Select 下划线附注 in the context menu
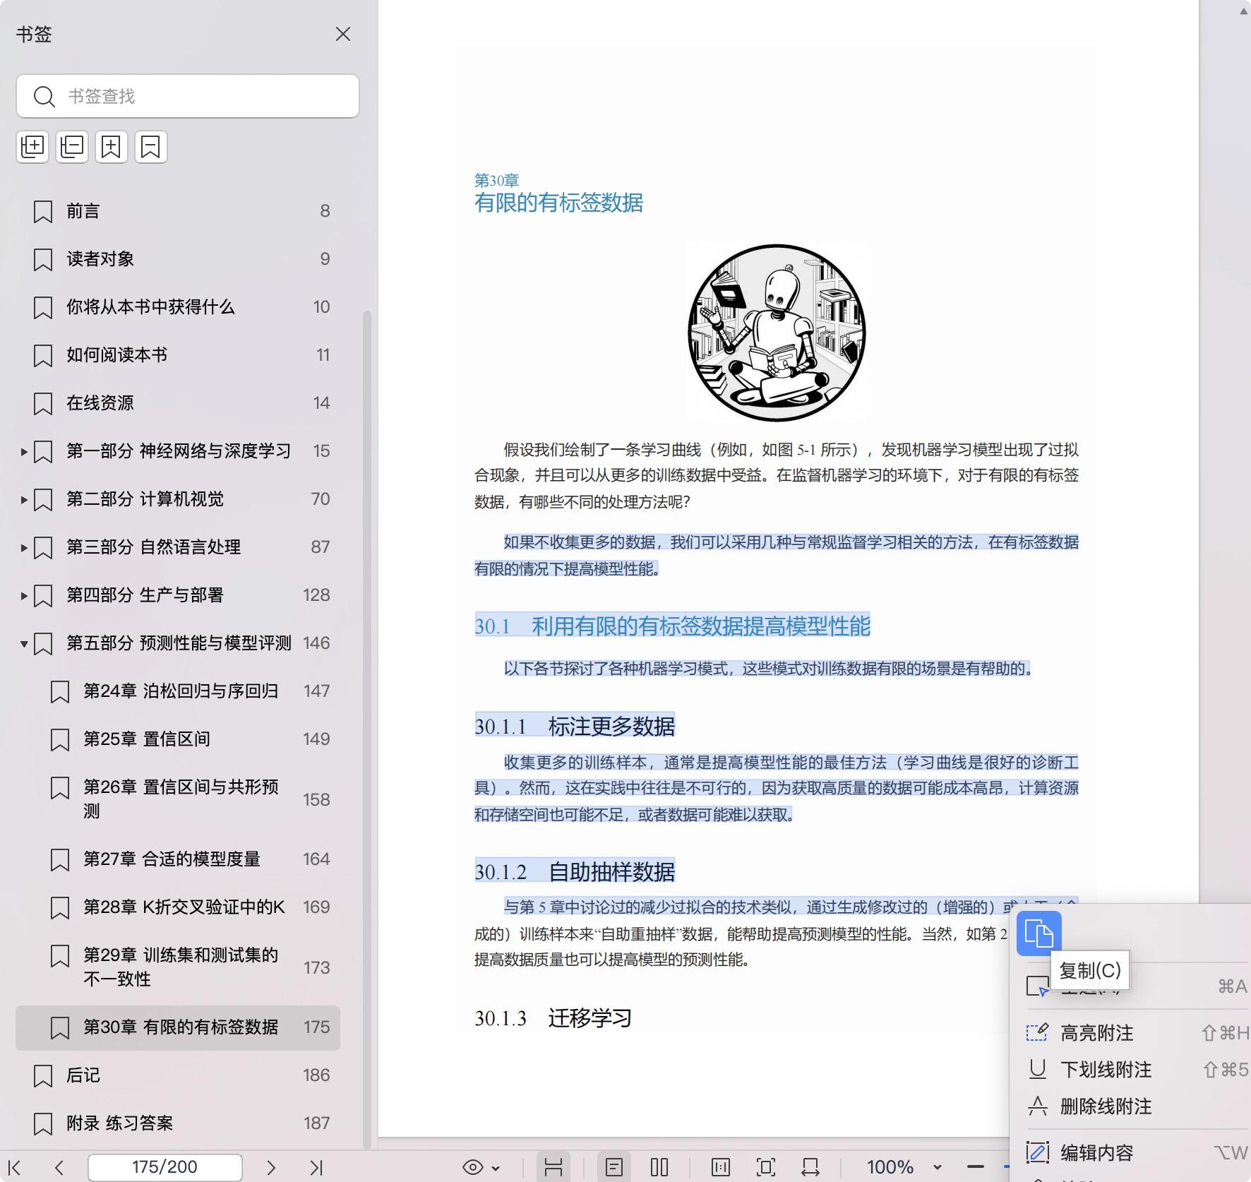Screen dimensions: 1251x1182 tap(1106, 1070)
